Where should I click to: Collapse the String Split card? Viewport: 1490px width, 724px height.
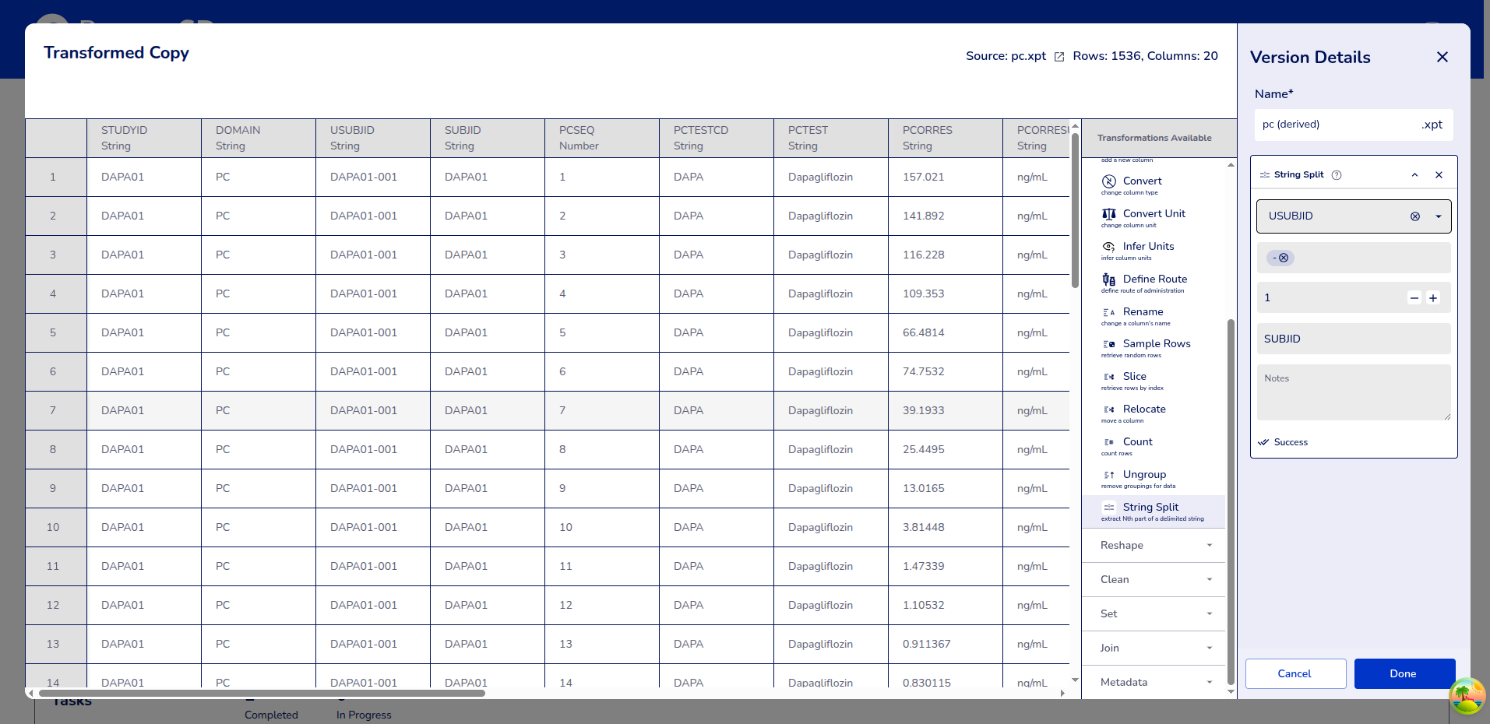[x=1414, y=175]
